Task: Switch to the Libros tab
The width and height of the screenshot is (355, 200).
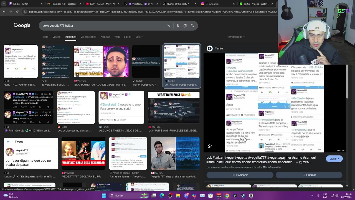Action: pos(128,37)
